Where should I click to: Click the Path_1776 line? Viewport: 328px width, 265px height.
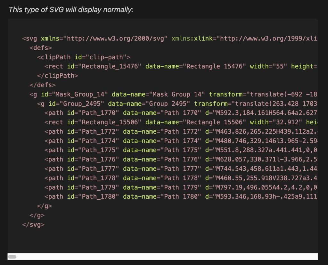[181, 160]
